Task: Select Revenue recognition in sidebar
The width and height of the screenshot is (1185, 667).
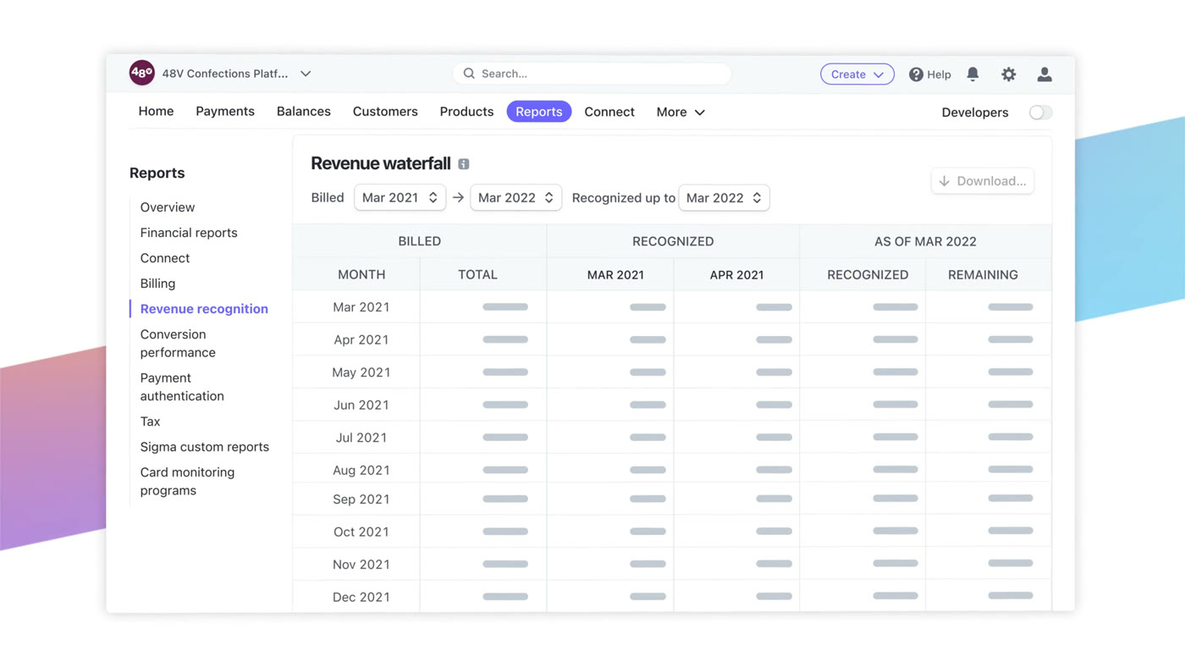Action: tap(204, 309)
